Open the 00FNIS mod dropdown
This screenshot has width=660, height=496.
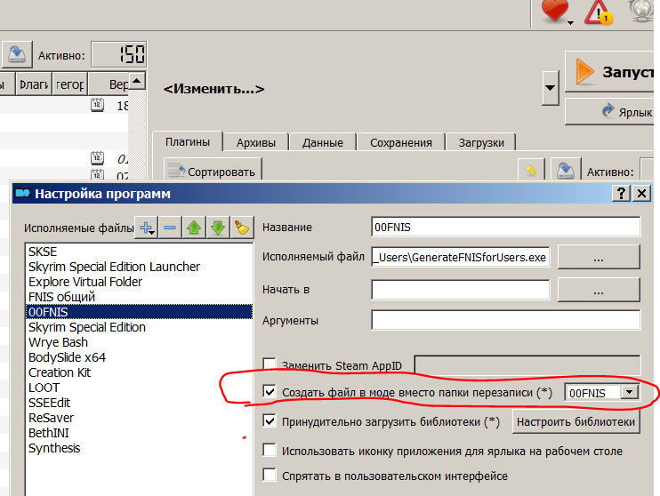pos(630,392)
